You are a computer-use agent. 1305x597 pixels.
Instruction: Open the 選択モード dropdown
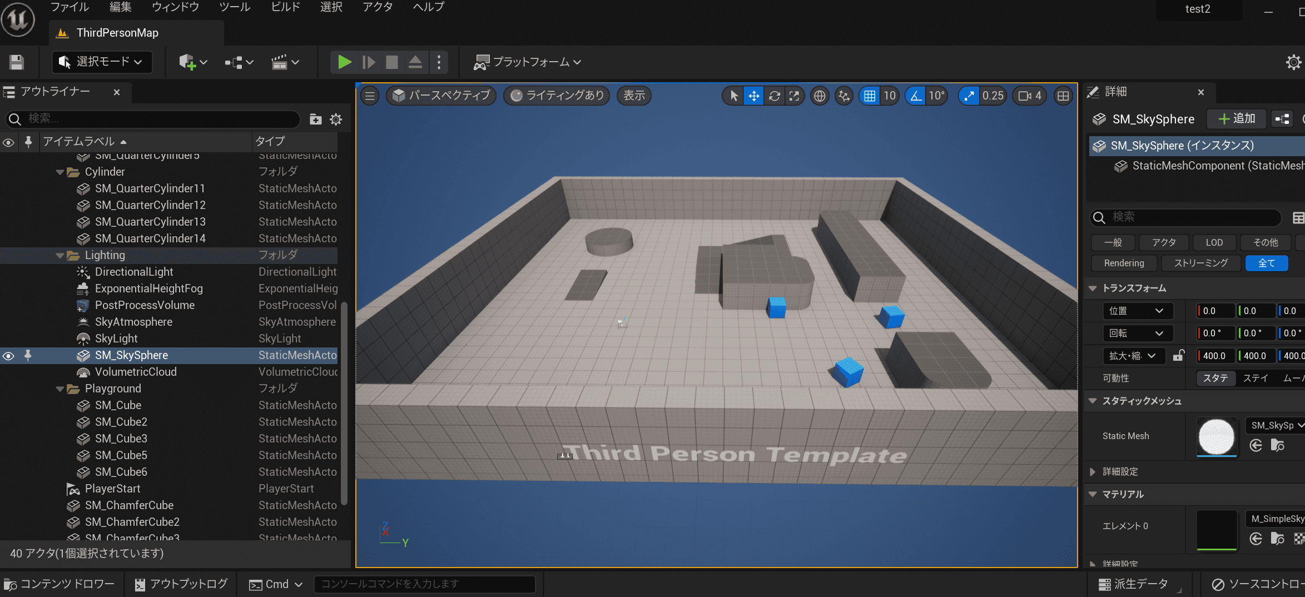(102, 62)
